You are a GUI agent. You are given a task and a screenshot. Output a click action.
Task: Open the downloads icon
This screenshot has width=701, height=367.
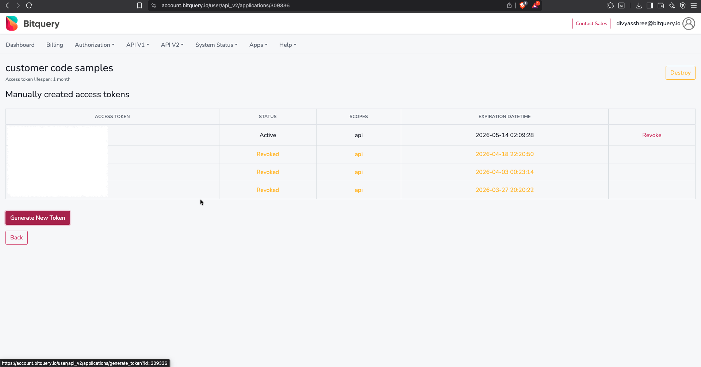click(639, 5)
